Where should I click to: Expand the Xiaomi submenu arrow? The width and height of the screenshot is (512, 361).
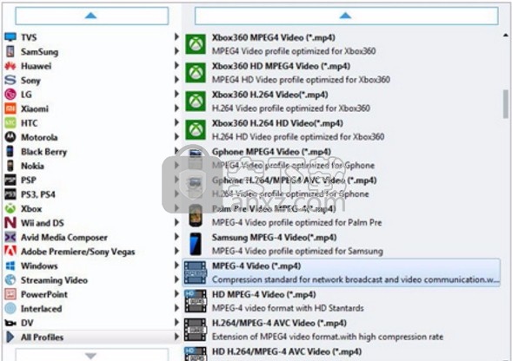176,108
